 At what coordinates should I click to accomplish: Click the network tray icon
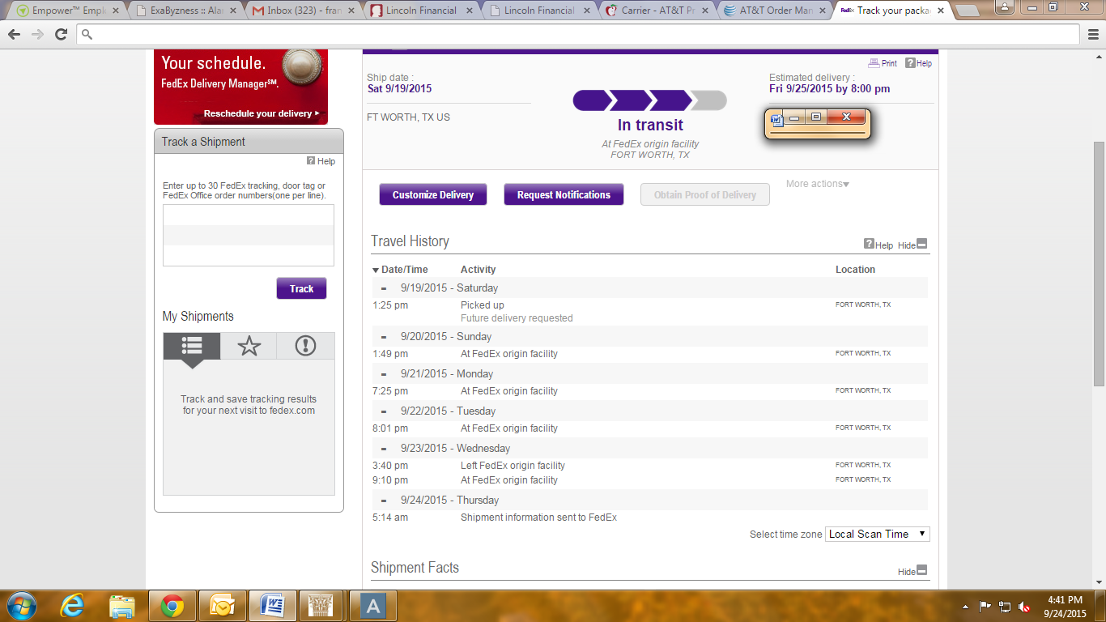1005,606
